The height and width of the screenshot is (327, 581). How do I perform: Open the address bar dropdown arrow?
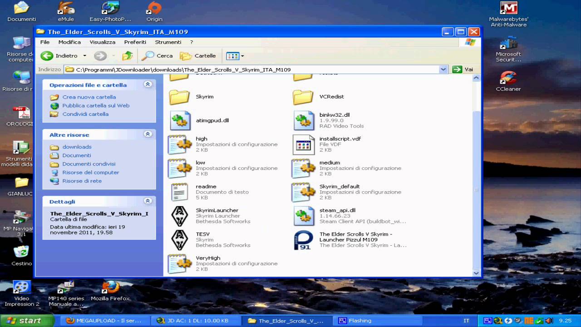click(443, 69)
